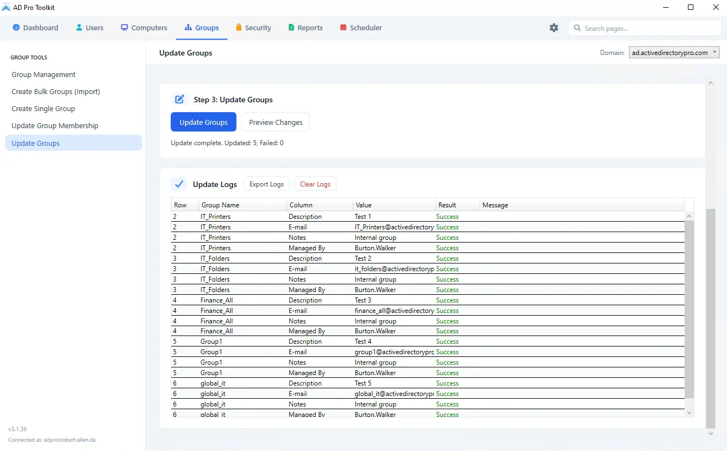This screenshot has height=451, width=727.
Task: Sort by the Column header
Action: 320,205
